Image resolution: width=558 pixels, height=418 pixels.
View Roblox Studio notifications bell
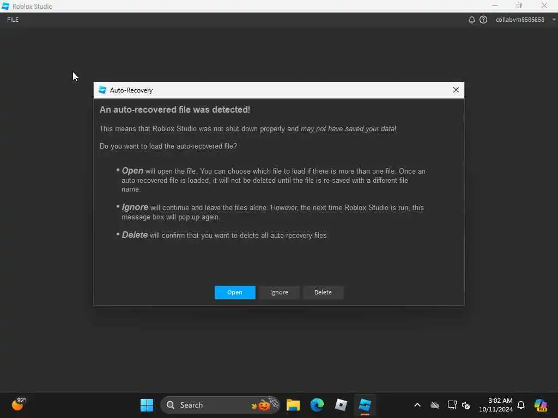[471, 20]
